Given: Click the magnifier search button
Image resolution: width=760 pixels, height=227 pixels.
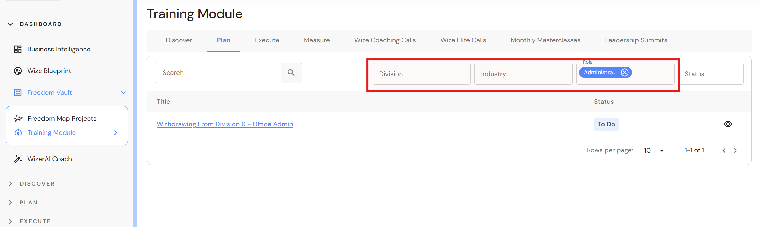Looking at the screenshot, I should pos(291,73).
